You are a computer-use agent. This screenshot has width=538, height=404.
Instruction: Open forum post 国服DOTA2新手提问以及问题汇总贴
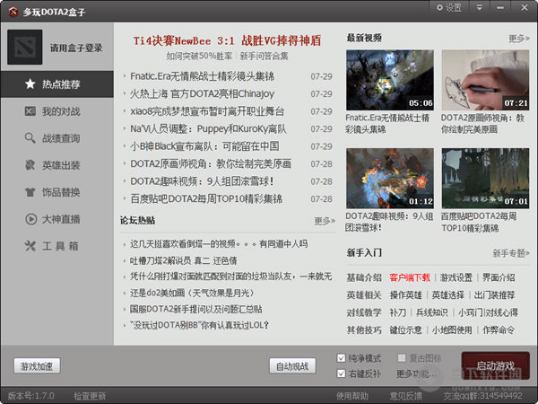click(195, 309)
